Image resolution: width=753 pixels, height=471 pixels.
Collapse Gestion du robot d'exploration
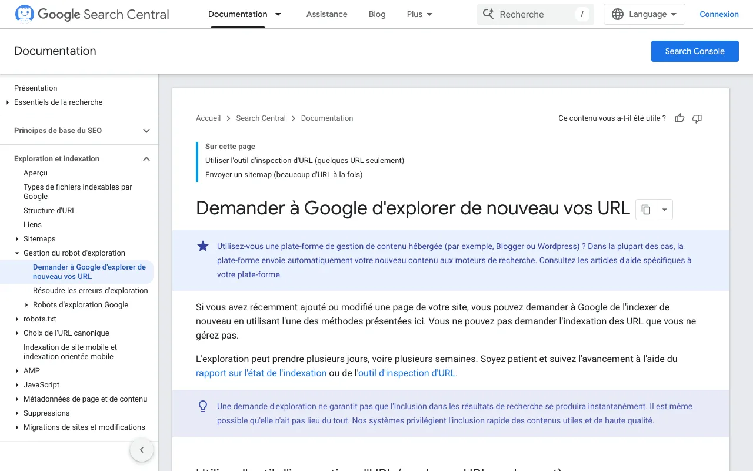point(17,253)
